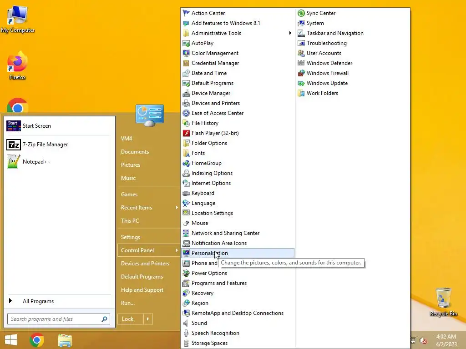
Task: Click the Sync Center green icon
Action: point(301,13)
